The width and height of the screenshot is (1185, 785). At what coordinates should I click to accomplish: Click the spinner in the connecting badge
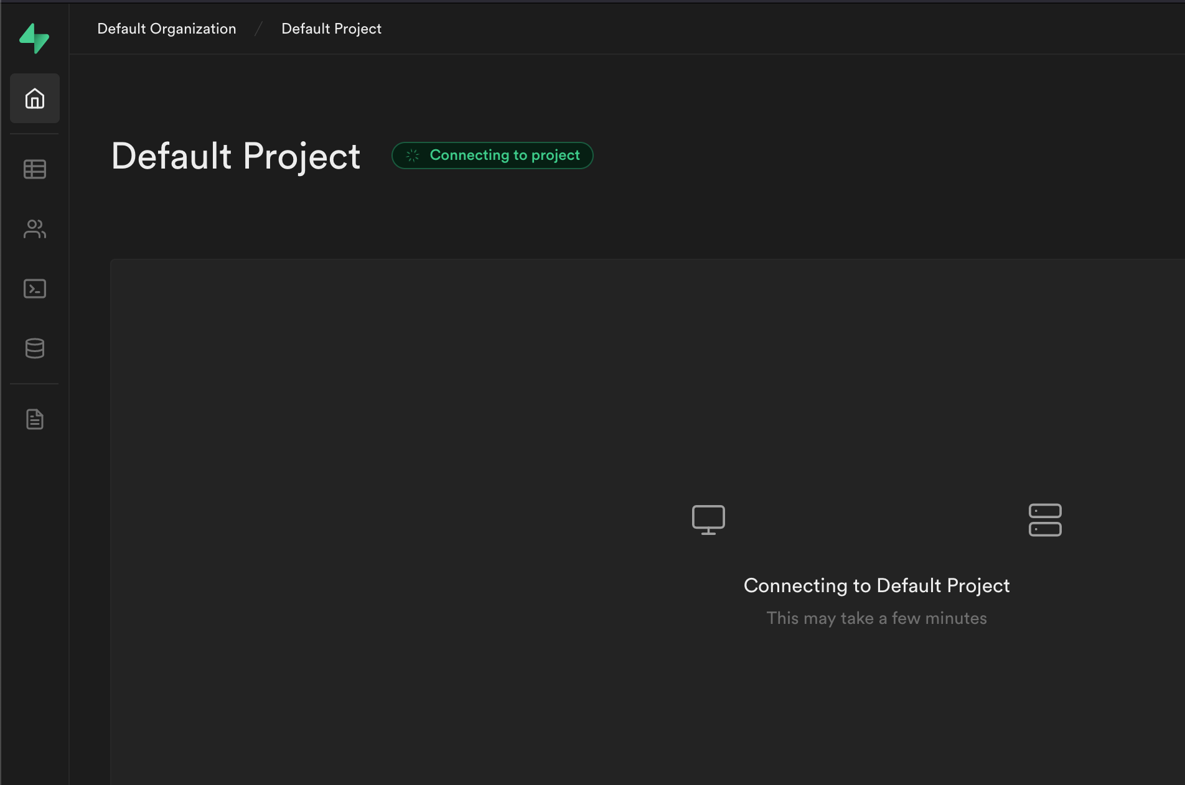point(413,156)
